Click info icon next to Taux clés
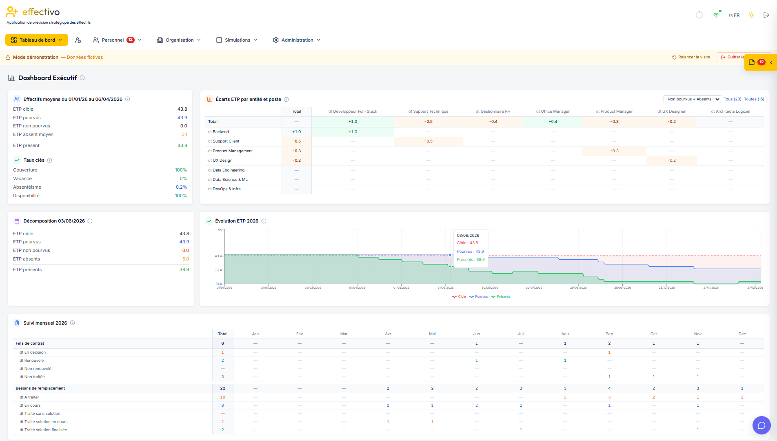777x441 pixels. point(50,160)
